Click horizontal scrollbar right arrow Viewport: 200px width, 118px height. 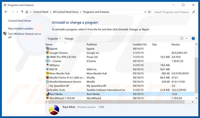[193, 102]
